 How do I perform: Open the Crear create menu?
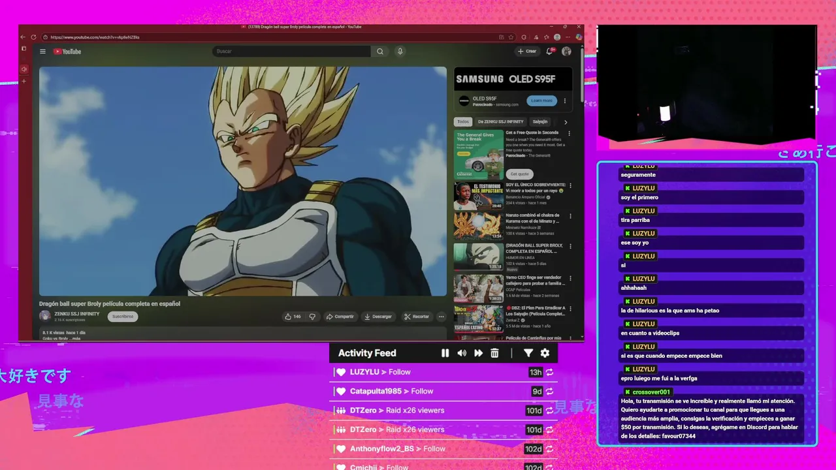(x=527, y=51)
